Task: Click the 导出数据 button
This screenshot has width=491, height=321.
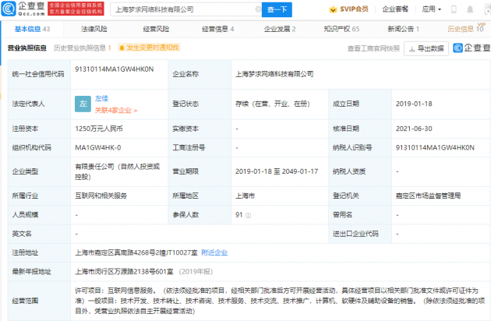Action: (427, 48)
